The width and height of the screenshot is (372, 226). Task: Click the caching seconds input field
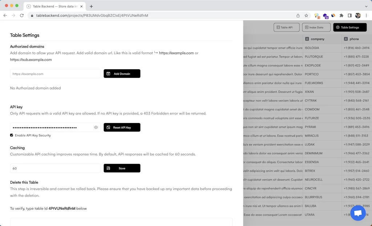click(55, 168)
